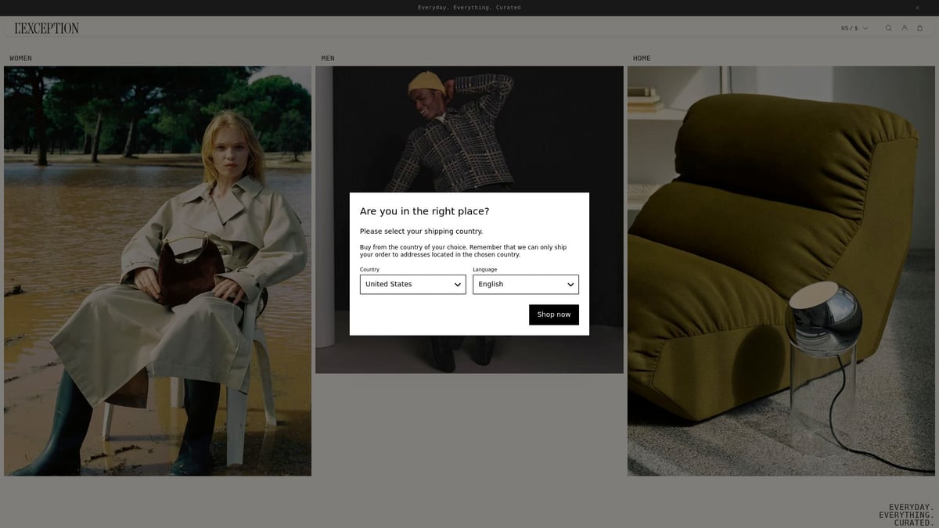Click the "Everyday. Everything. Curated" banner text
Viewport: 939px width, 528px height.
point(469,8)
